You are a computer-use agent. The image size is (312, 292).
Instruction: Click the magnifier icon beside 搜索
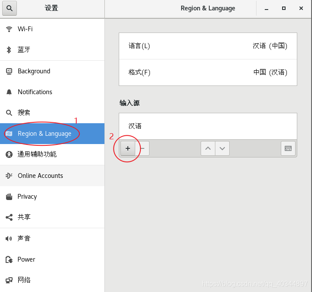[9, 113]
